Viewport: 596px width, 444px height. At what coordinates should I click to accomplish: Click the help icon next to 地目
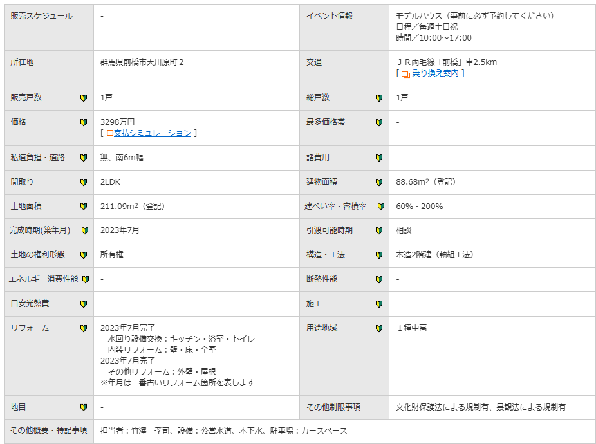(84, 407)
